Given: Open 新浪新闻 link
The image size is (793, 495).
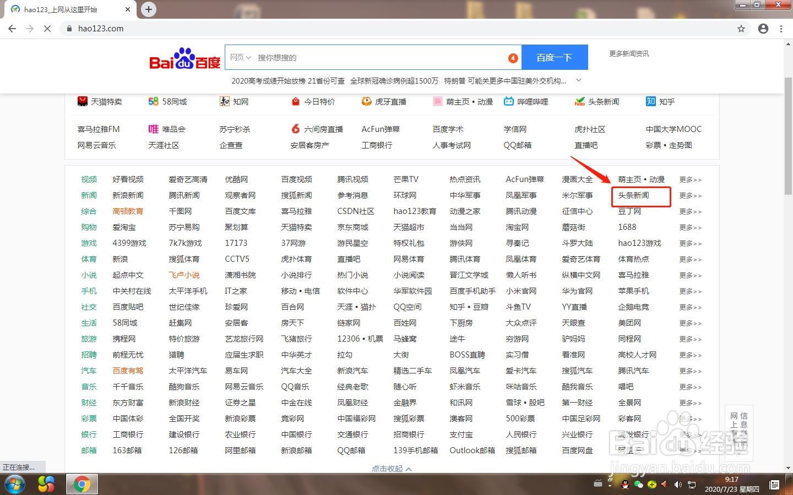Looking at the screenshot, I should point(128,195).
